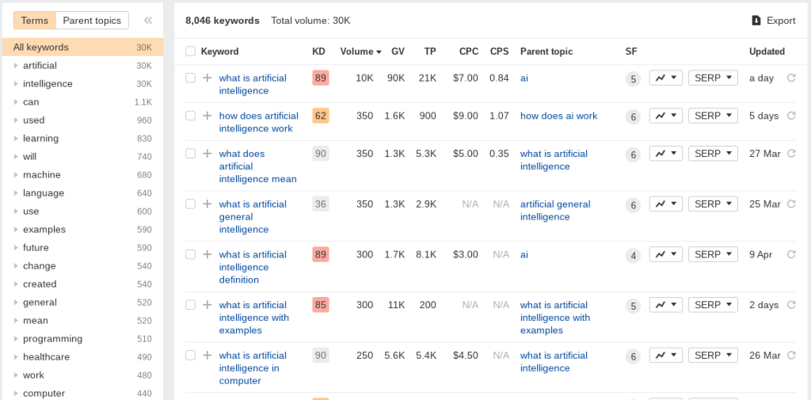Click the red KD 85 badge

point(321,305)
